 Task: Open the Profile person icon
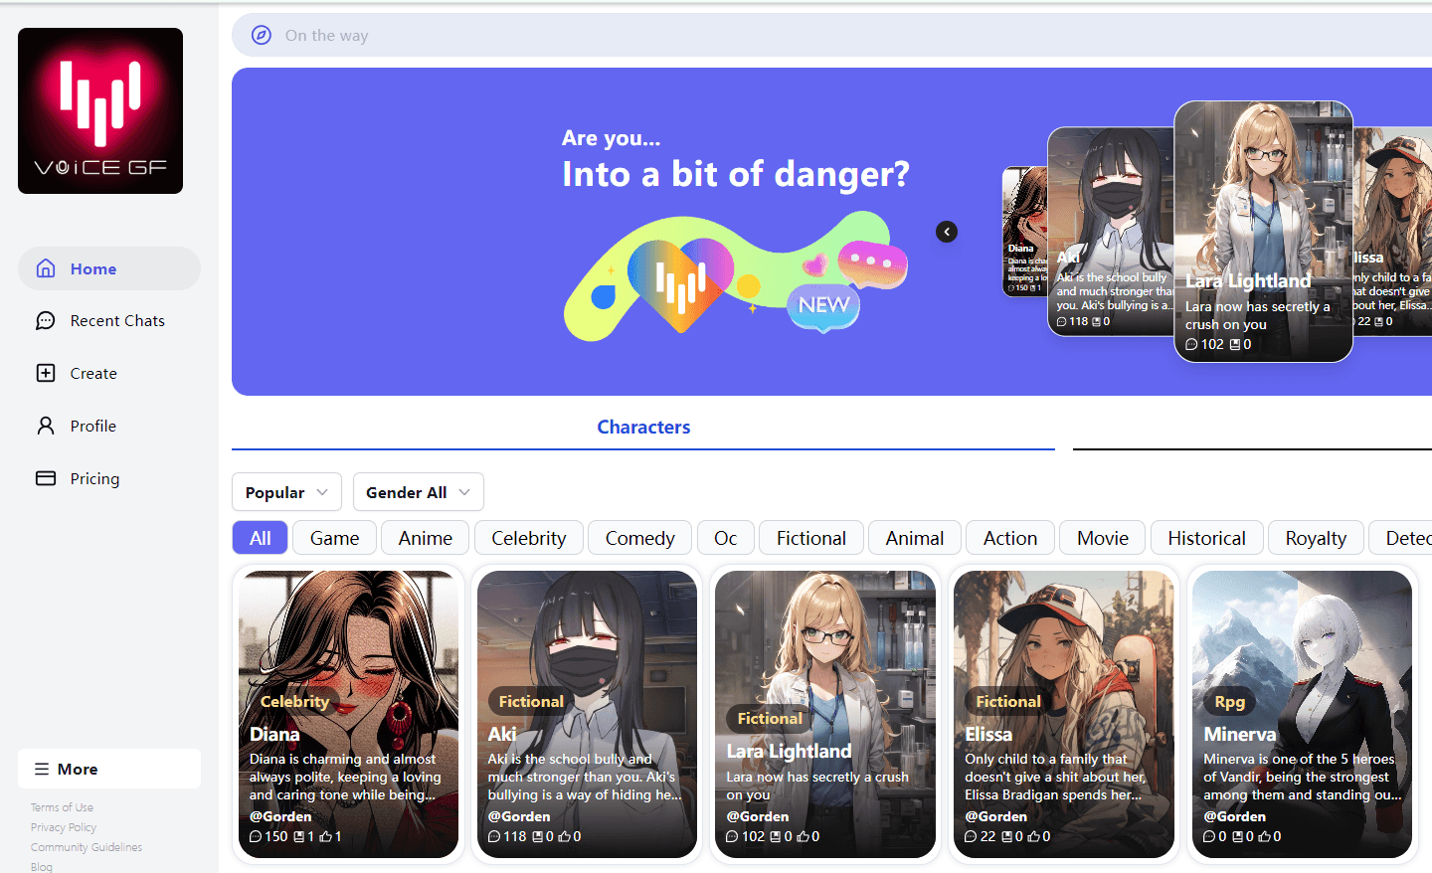coord(46,426)
